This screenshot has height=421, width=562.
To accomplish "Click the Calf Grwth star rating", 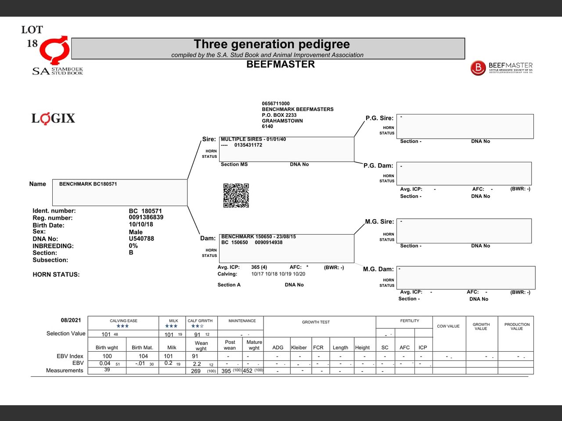I will [197, 326].
